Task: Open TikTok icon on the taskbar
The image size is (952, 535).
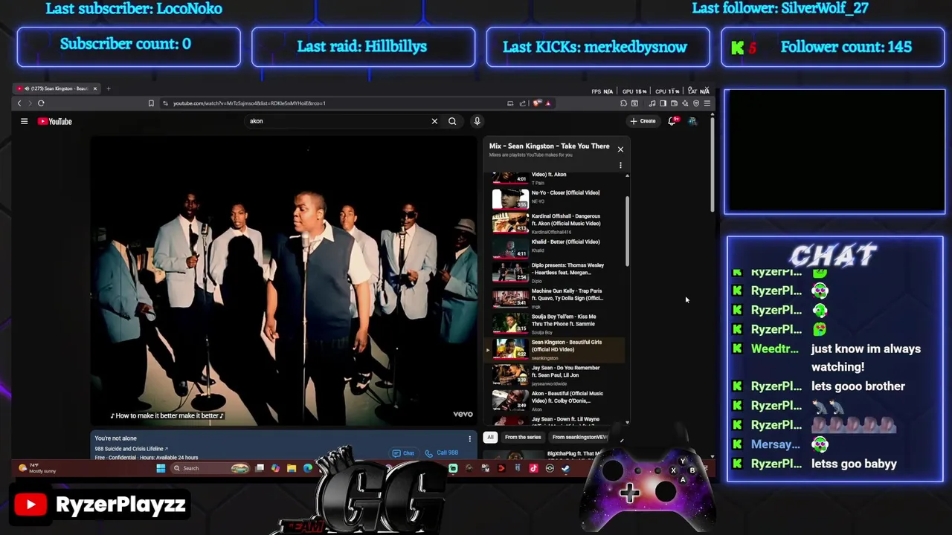Action: click(x=533, y=468)
